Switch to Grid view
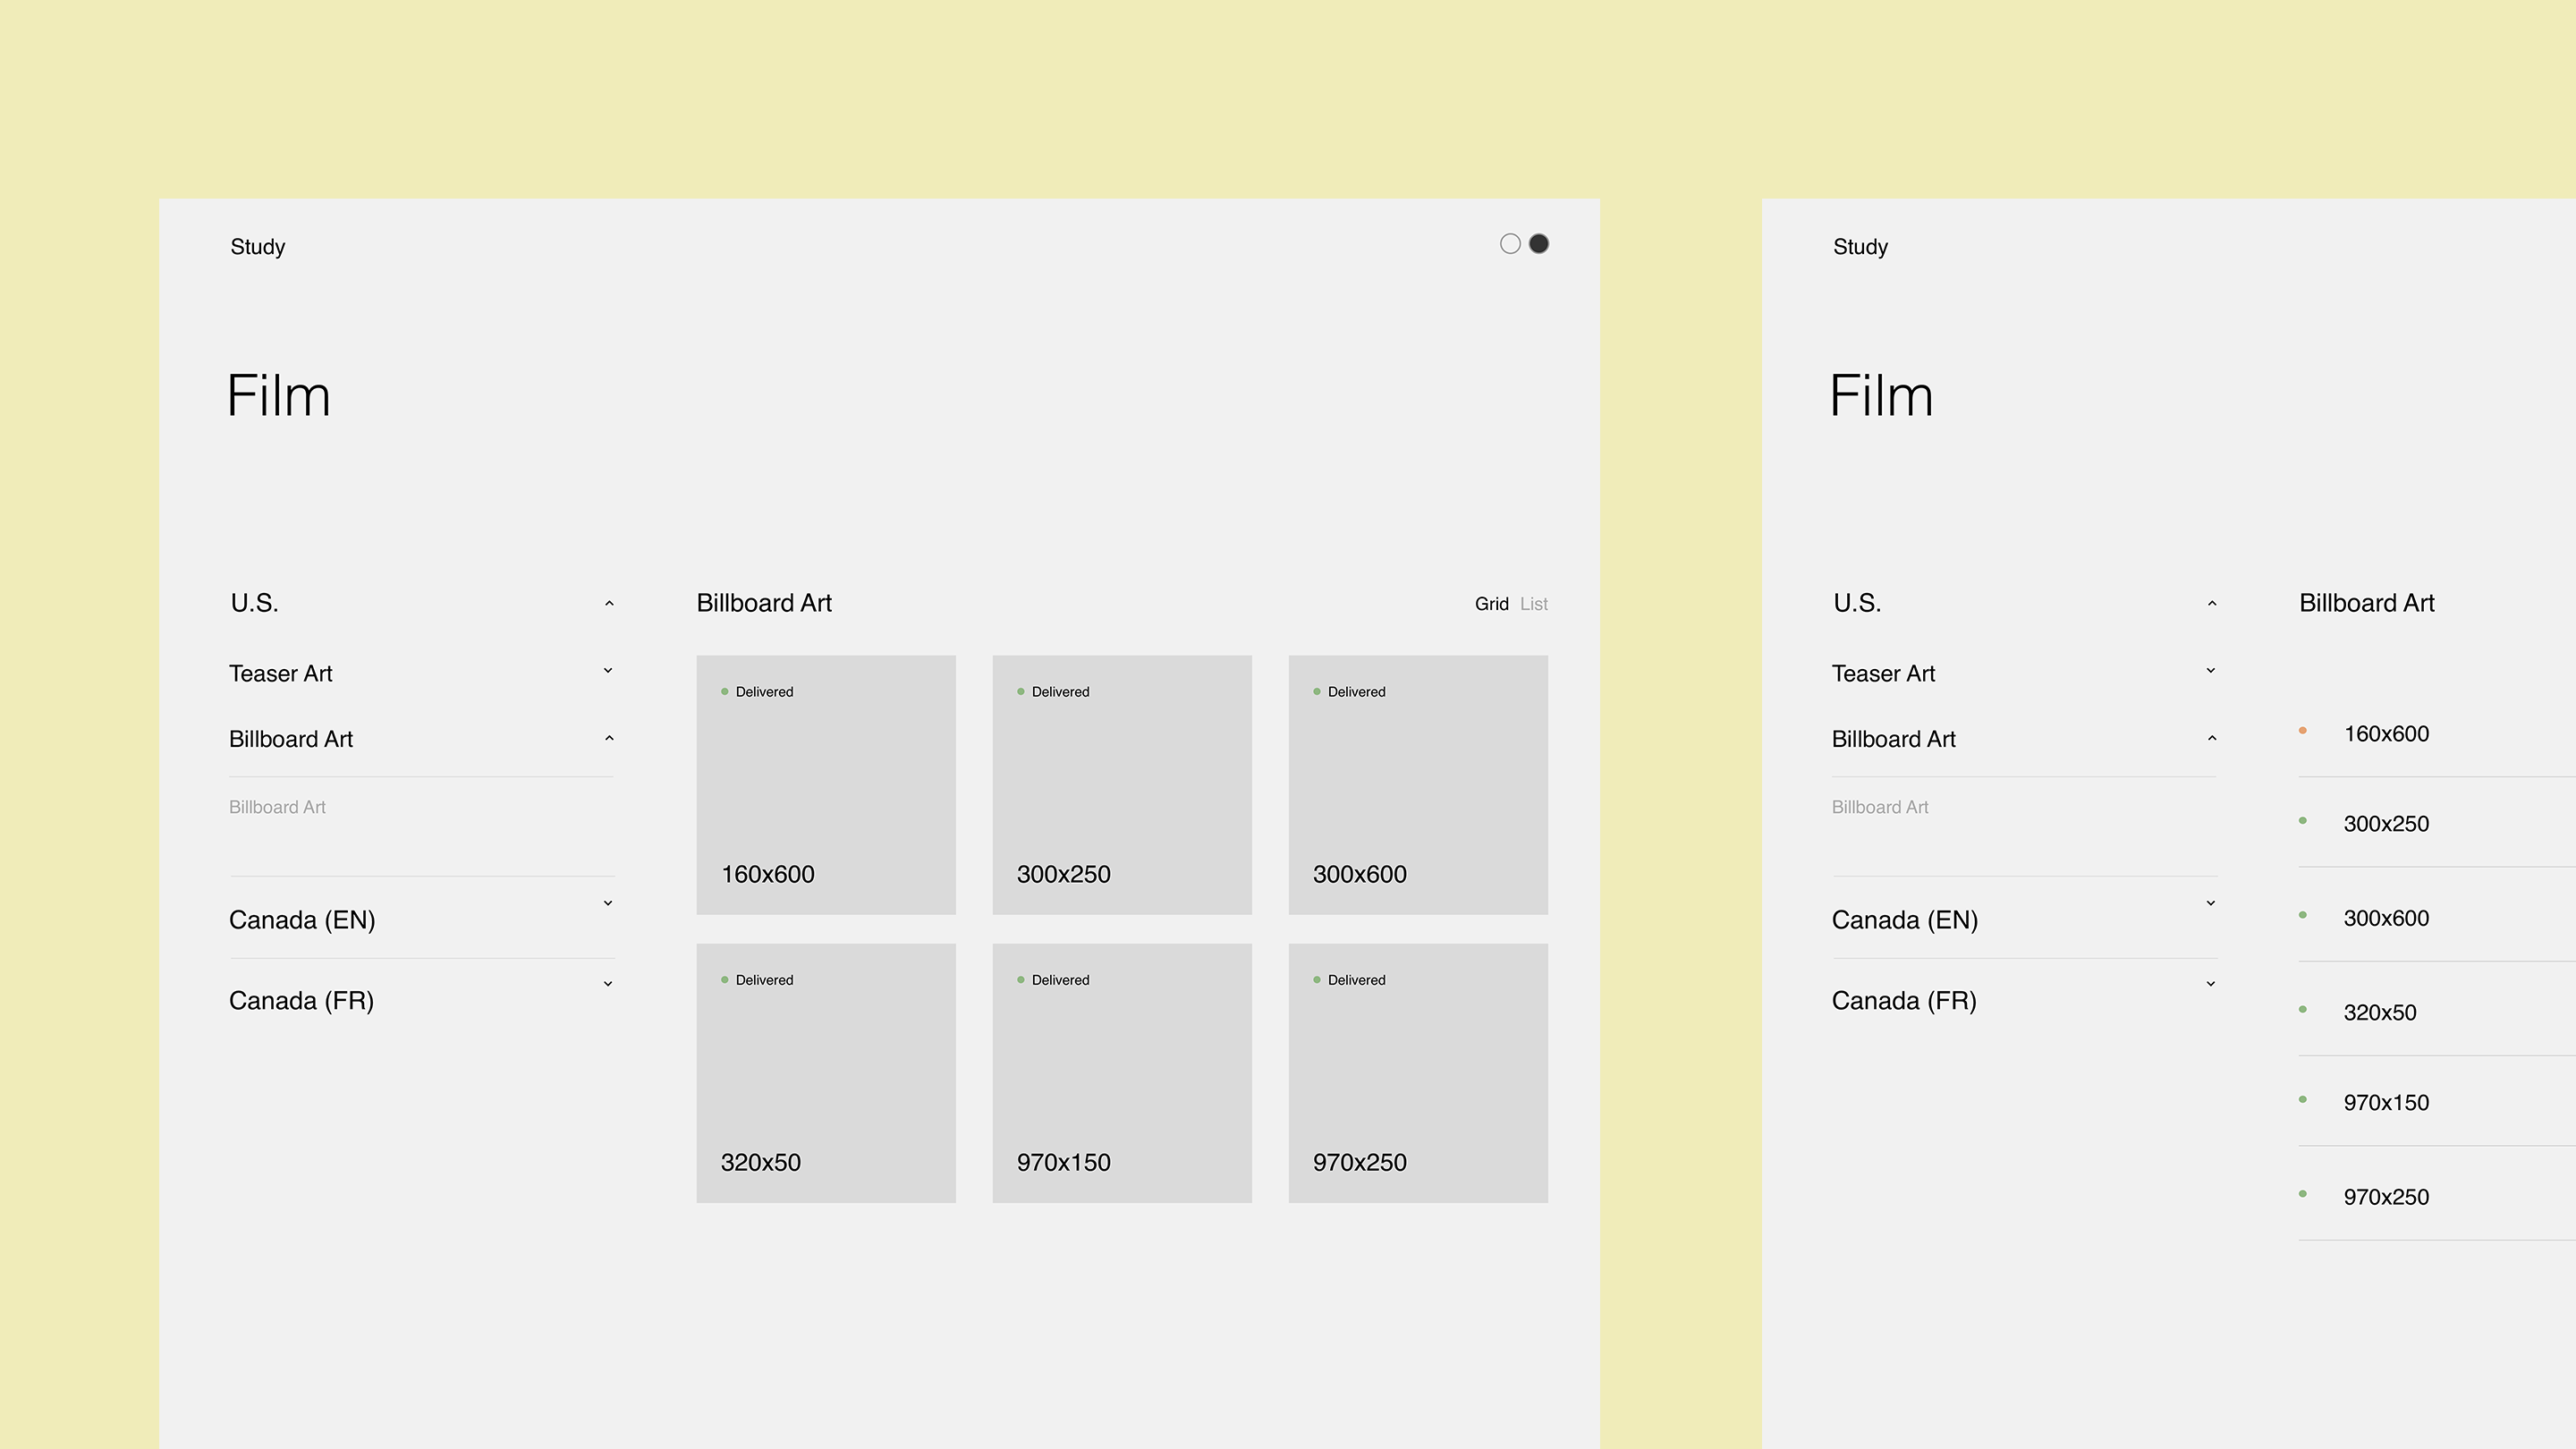2576x1449 pixels. [1491, 604]
